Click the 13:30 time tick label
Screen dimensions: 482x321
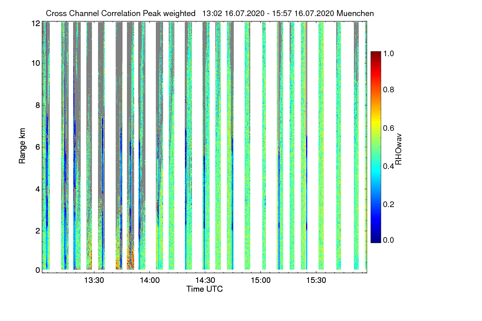(94, 280)
